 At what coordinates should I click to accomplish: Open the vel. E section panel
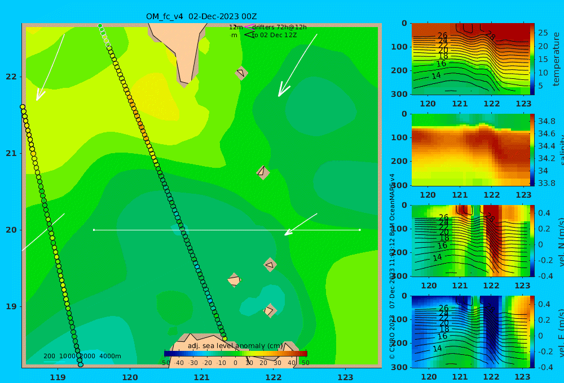470,332
